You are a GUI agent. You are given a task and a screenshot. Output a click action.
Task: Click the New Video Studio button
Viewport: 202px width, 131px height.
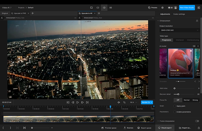coord(187,8)
